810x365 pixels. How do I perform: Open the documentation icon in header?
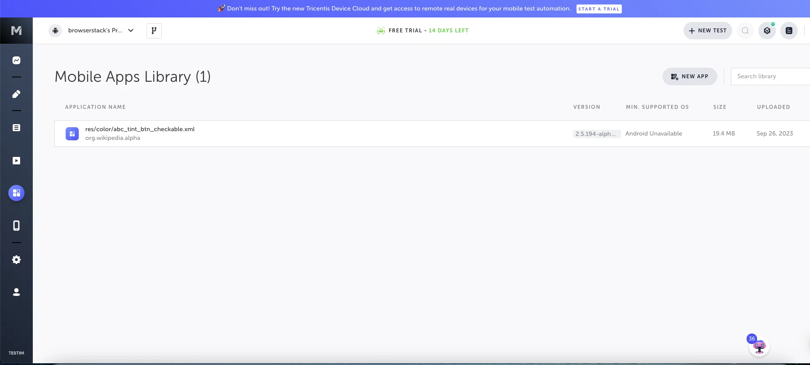(x=789, y=31)
